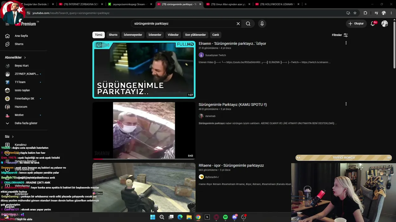Select the Tümü filter chip
The height and width of the screenshot is (222, 396).
coord(98,35)
